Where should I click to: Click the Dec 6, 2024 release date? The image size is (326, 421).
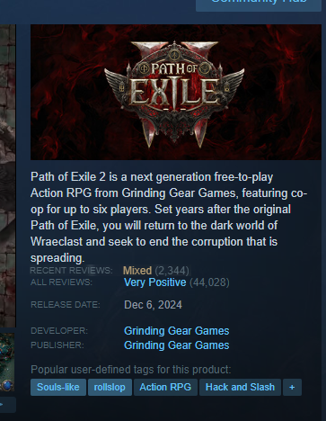(153, 305)
